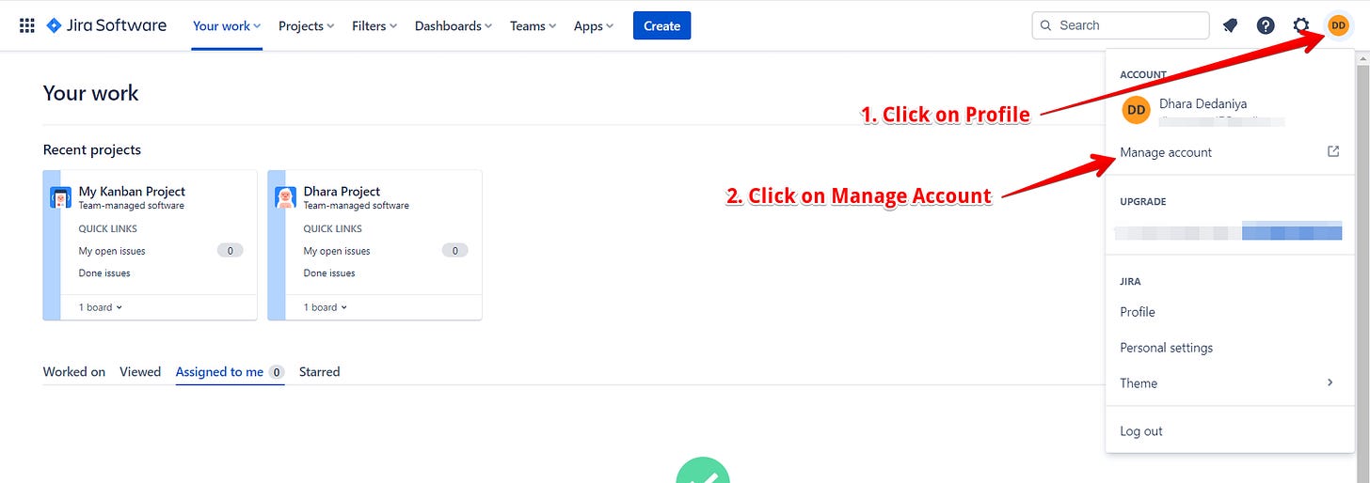Image resolution: width=1370 pixels, height=483 pixels.
Task: Switch to the Assigned to me tab
Action: [x=230, y=371]
